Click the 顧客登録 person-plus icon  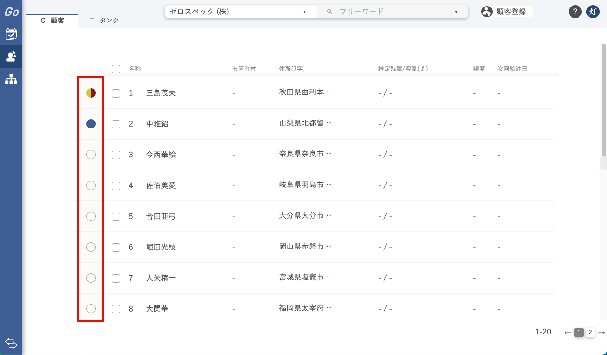pyautogui.click(x=487, y=12)
